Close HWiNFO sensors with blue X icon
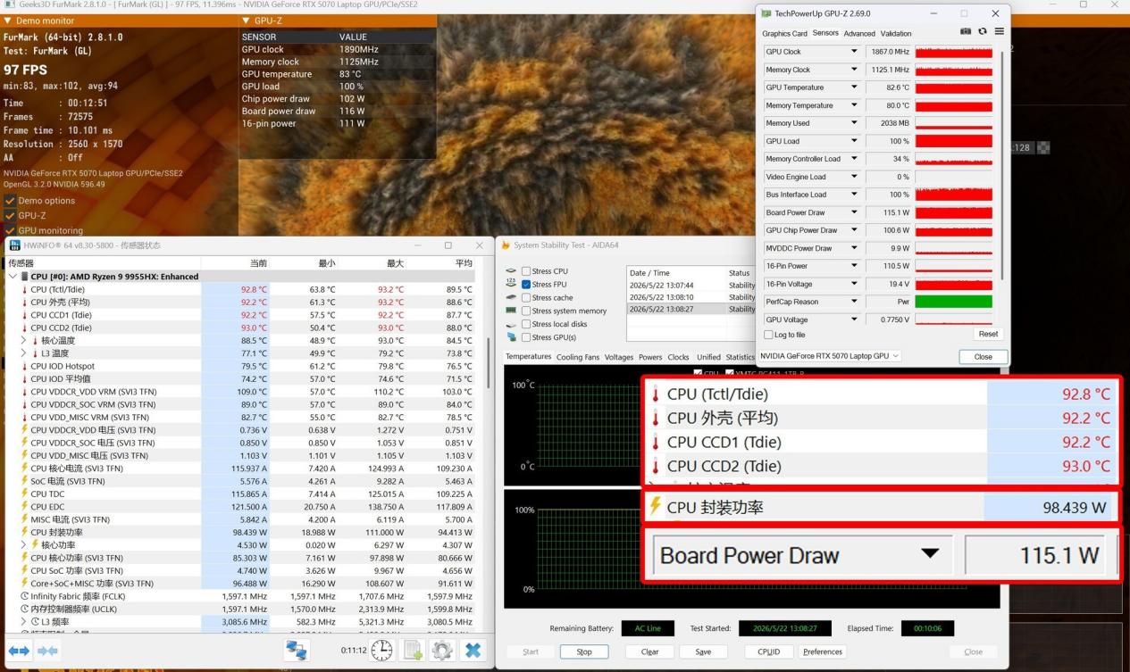 coord(473,651)
